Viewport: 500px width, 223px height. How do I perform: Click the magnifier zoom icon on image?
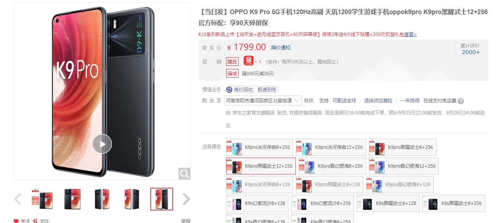tap(184, 173)
